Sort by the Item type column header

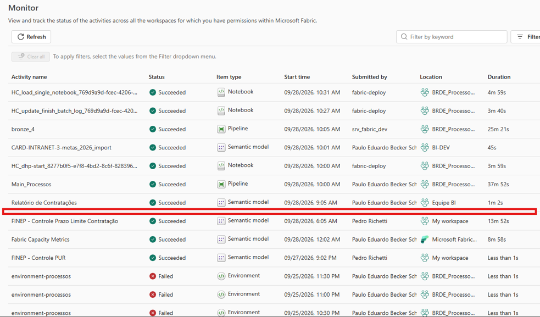point(229,77)
